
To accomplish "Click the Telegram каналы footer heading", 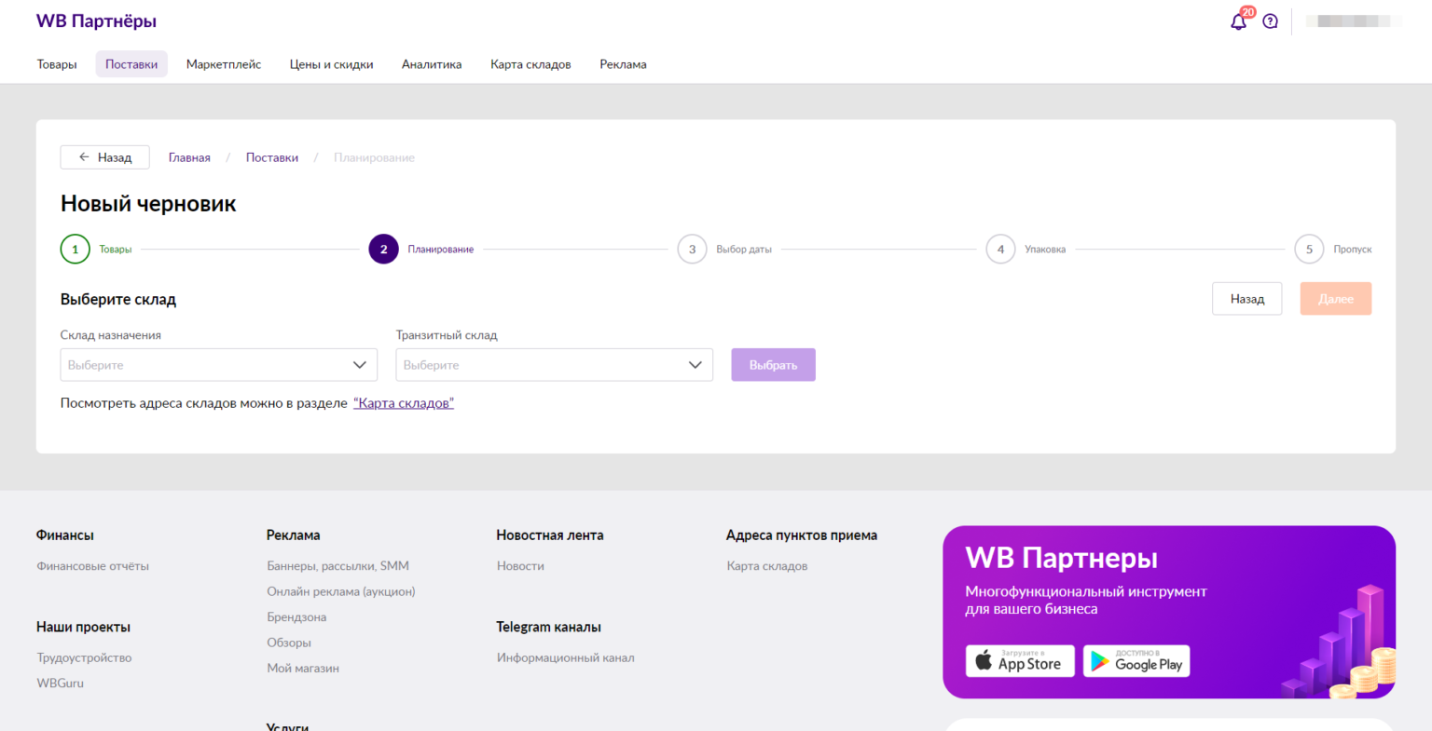I will tap(549, 627).
